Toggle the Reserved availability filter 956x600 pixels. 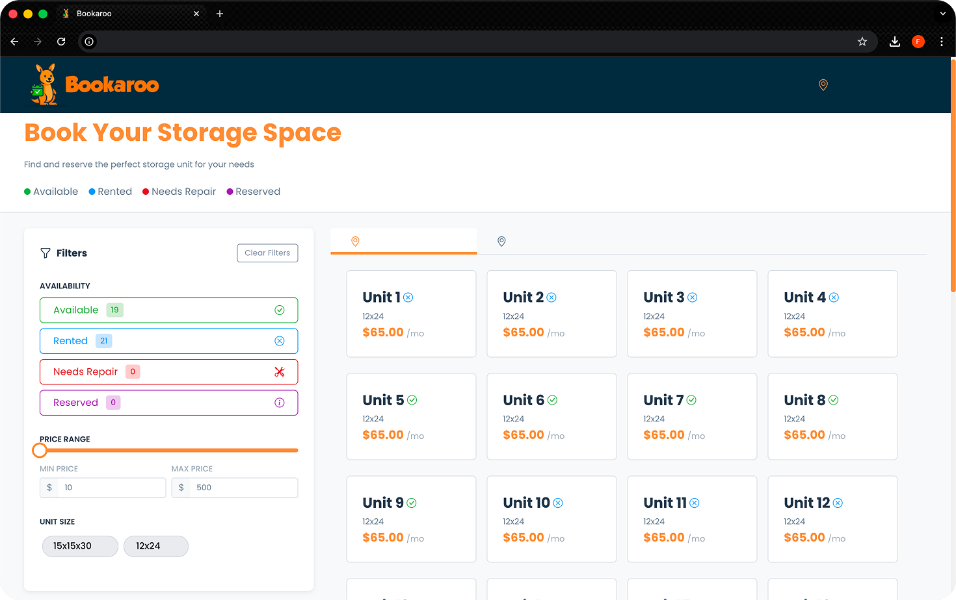click(168, 403)
